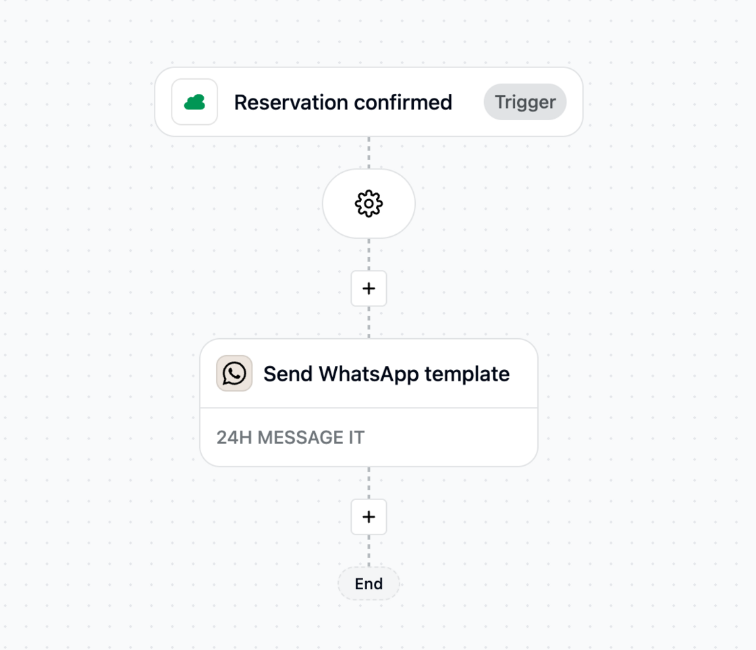Select the gear icon between the two nodes
This screenshot has width=756, height=650.
pyautogui.click(x=369, y=203)
